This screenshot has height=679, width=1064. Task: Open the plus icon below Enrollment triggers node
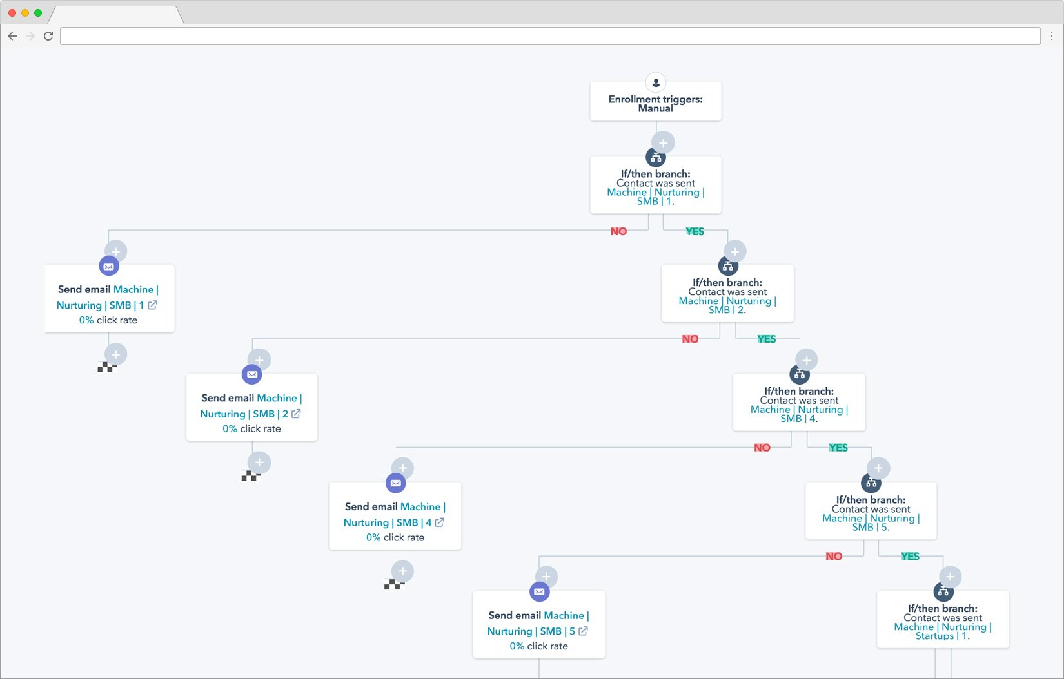pos(662,142)
